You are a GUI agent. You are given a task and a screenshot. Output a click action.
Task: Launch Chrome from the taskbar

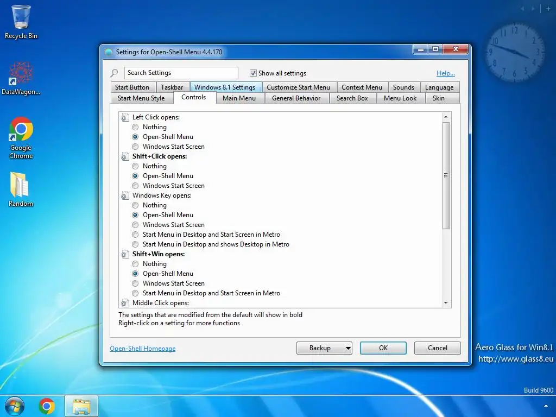tap(47, 406)
